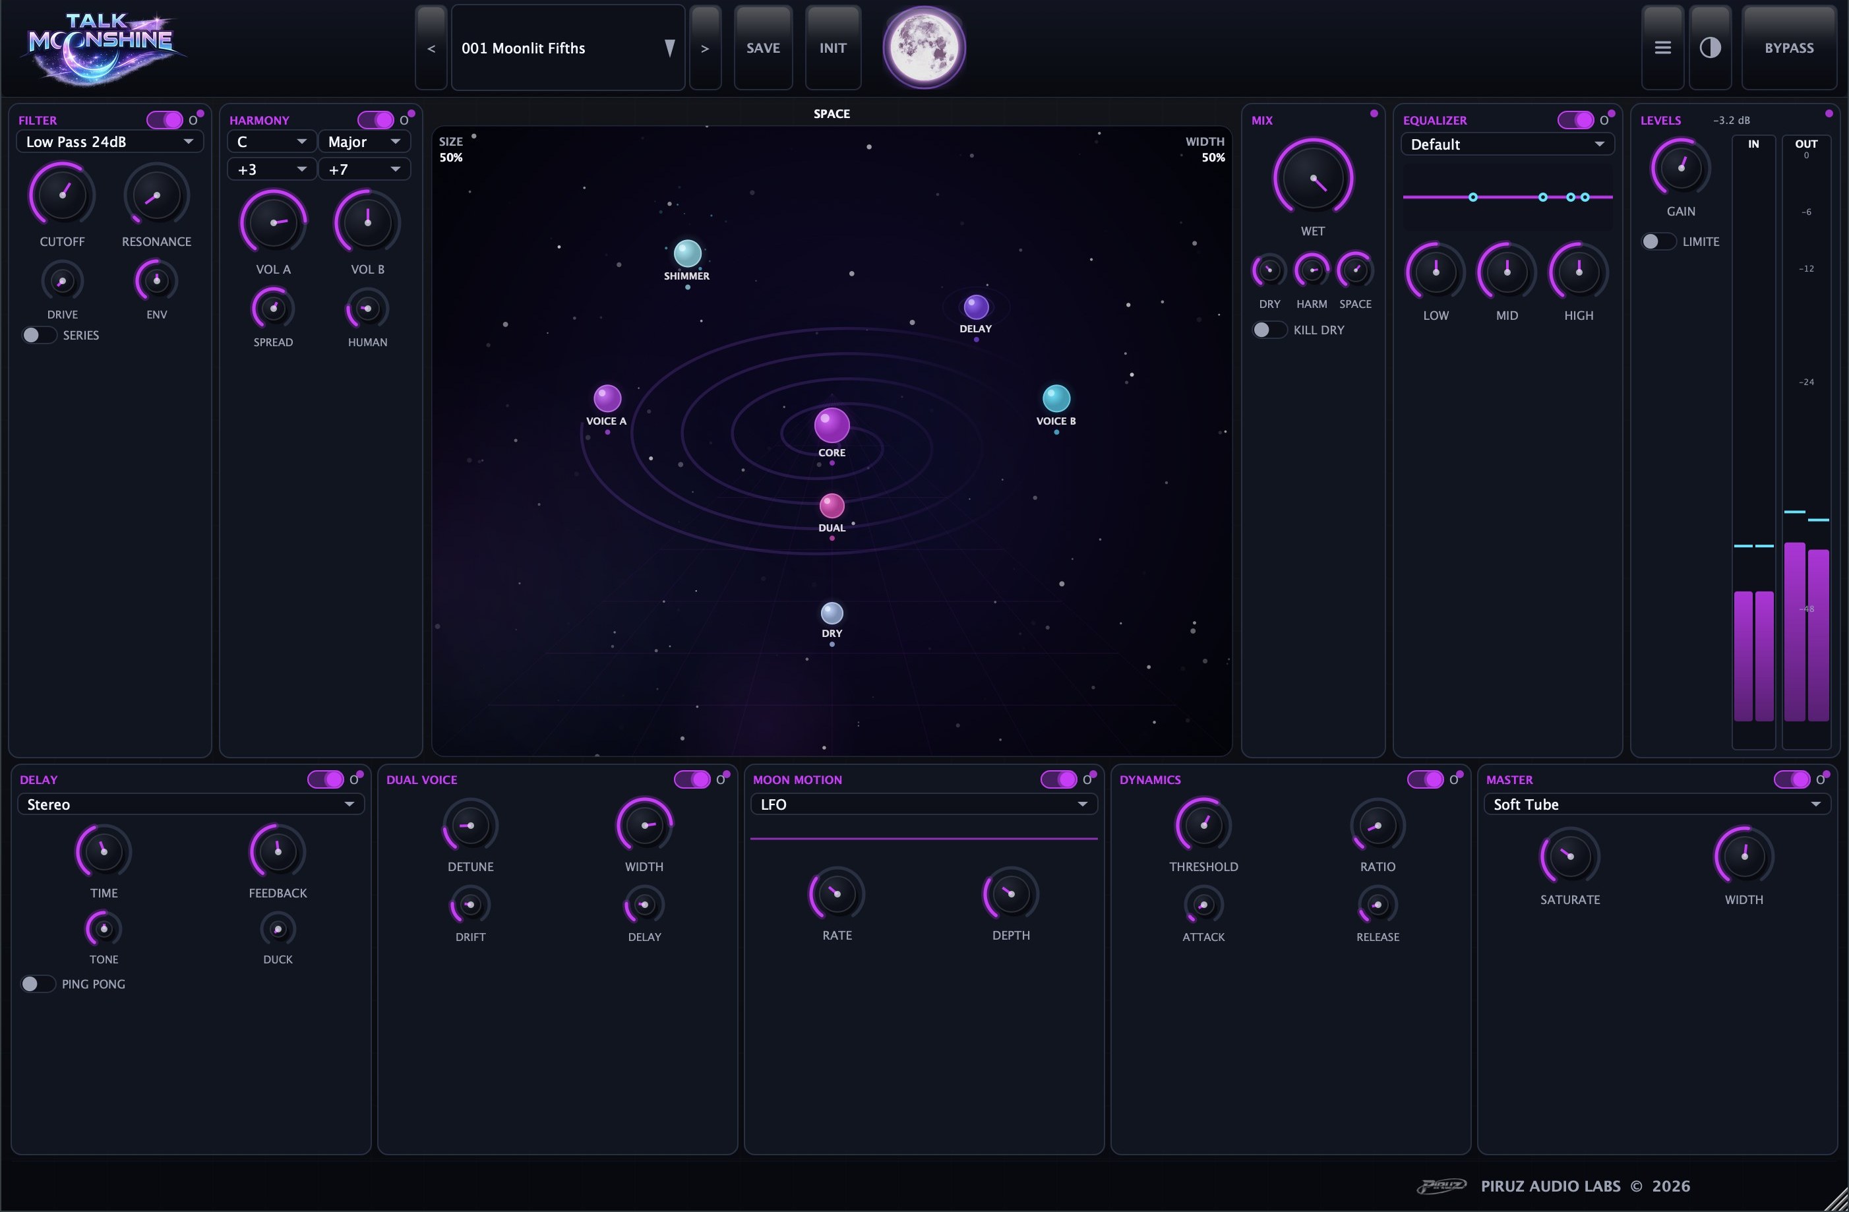Open the harmony key C dropdown

coord(272,142)
